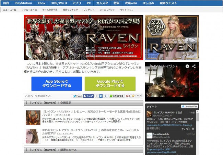Screen dimensions: 223x155
Task: Open the 城姫クエスト tab
Action: pyautogui.click(x=168, y=3)
